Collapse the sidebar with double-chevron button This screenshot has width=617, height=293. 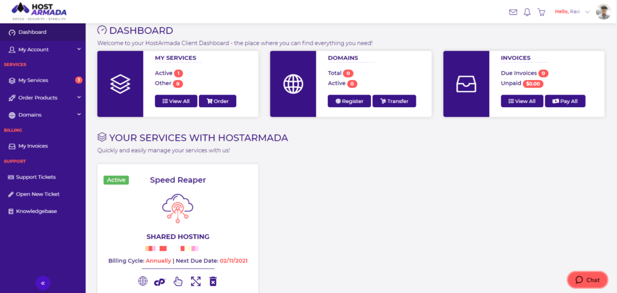point(43,283)
